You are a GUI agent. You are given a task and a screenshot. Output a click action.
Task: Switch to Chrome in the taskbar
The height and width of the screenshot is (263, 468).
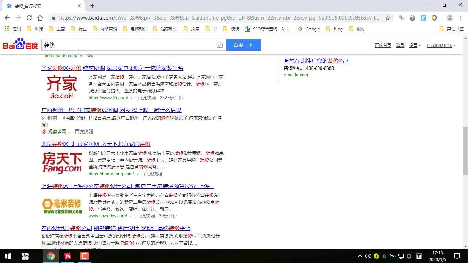coord(51,256)
